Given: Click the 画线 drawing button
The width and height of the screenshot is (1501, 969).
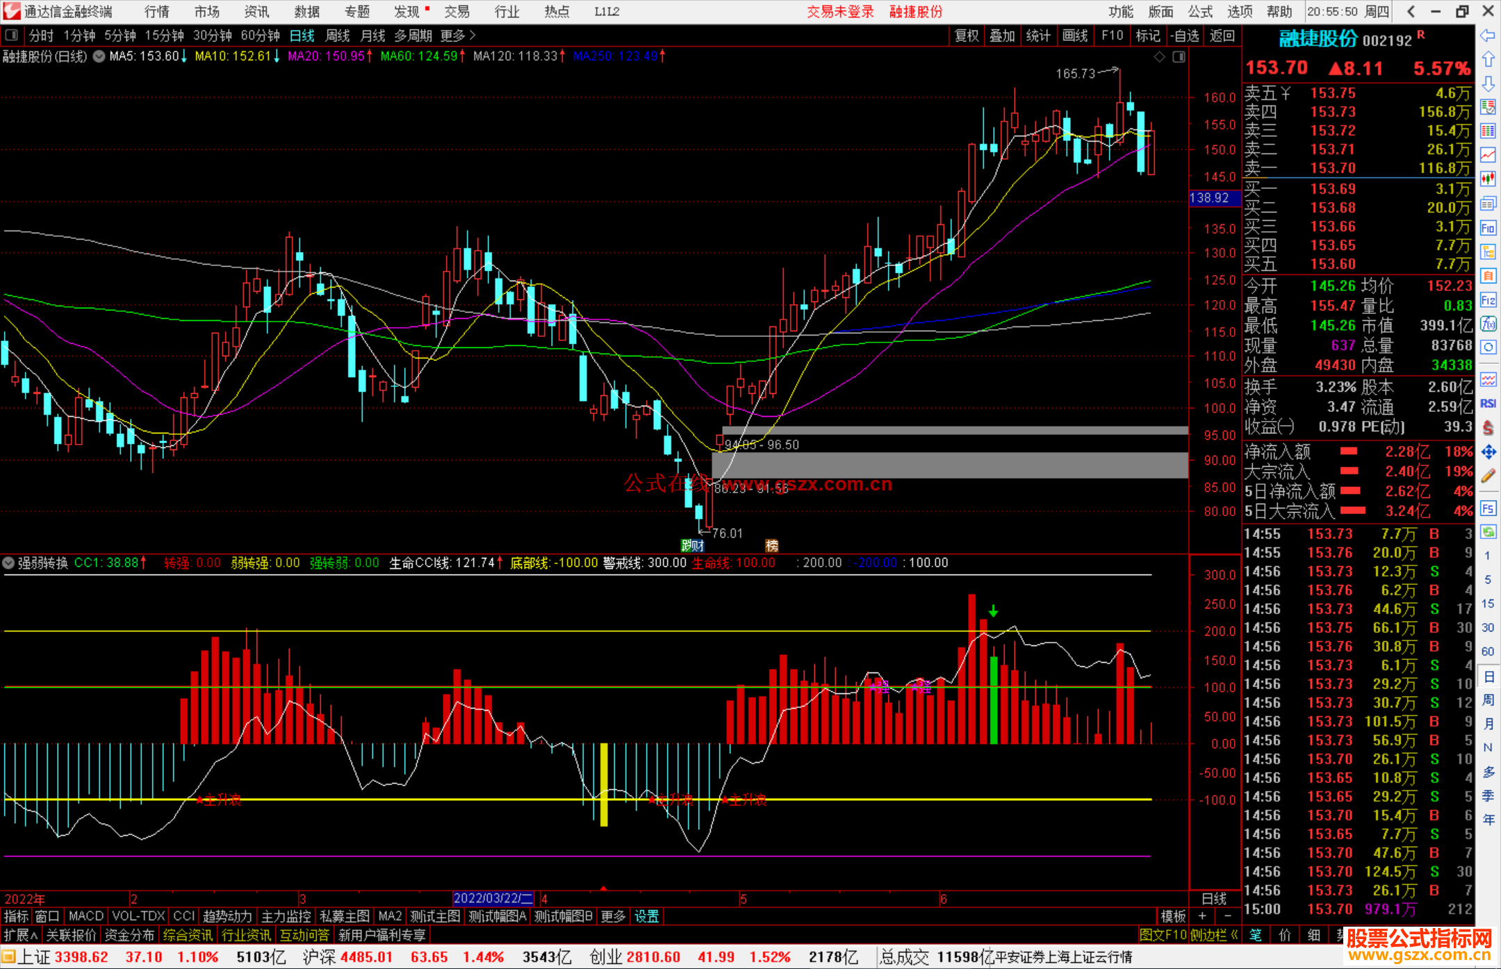Looking at the screenshot, I should pos(1075,35).
